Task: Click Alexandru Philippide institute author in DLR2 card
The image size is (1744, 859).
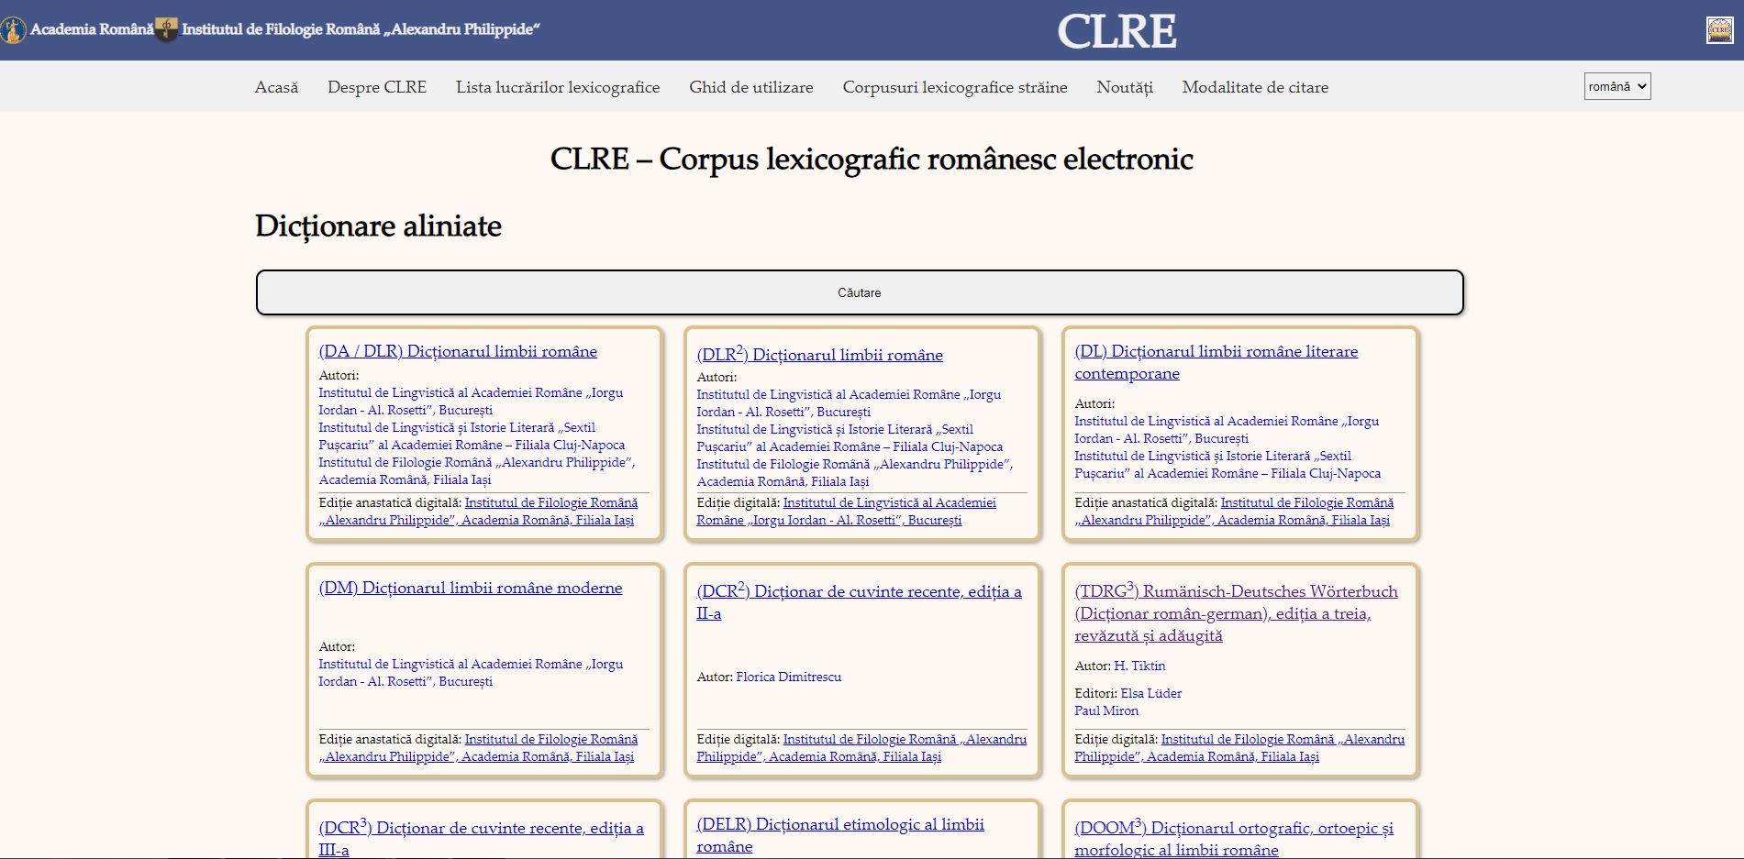Action: [x=855, y=473]
